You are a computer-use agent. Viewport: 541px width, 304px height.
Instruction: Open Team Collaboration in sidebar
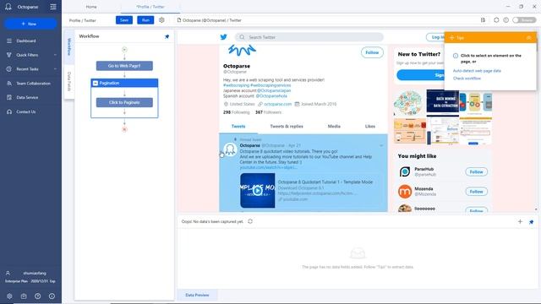pos(33,84)
